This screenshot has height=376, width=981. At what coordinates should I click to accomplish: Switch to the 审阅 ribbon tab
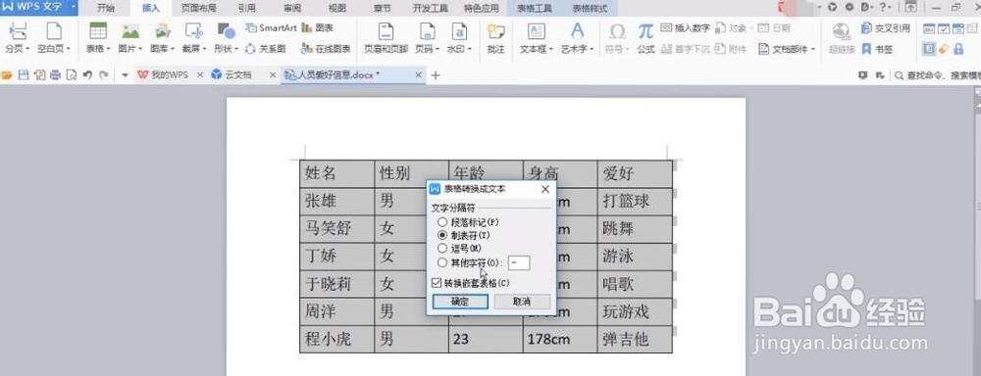click(x=291, y=8)
